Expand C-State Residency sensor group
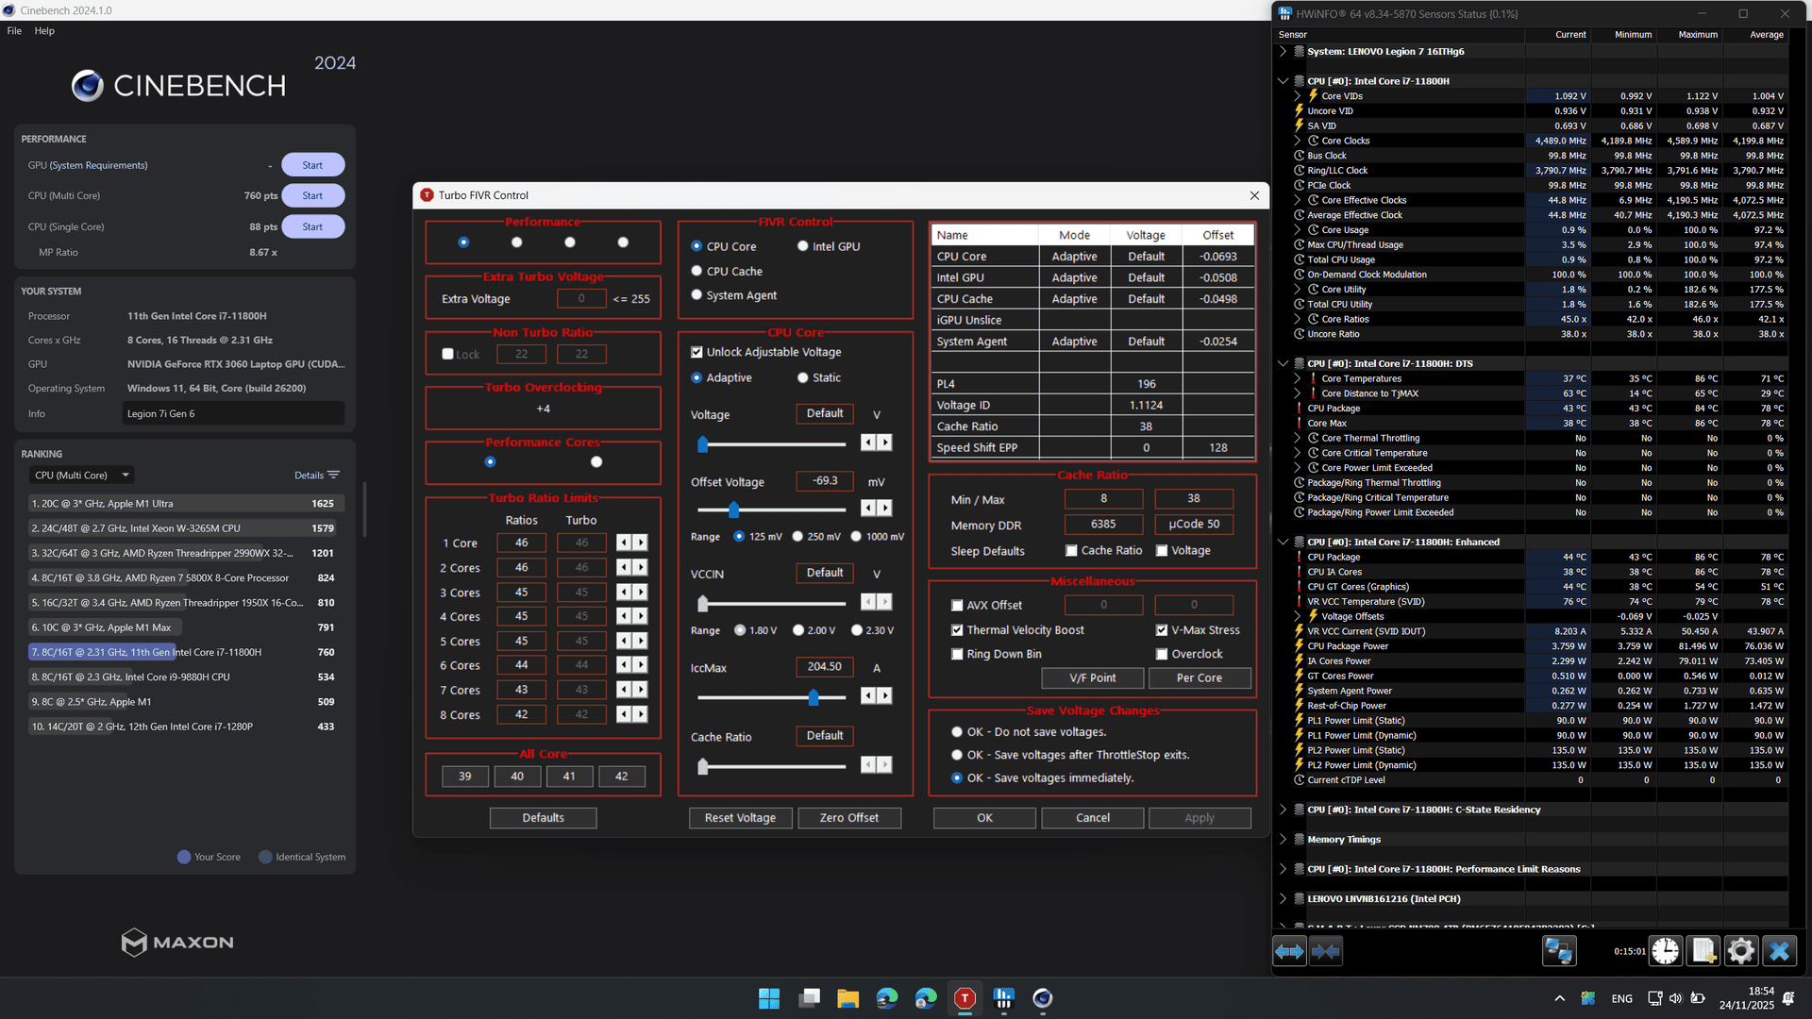The width and height of the screenshot is (1812, 1019). 1283,810
